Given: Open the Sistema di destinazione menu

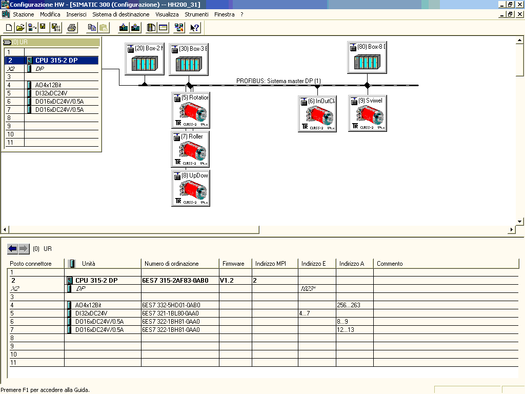Looking at the screenshot, I should [x=121, y=15].
